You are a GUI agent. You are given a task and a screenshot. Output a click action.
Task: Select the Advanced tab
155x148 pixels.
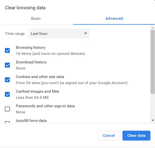(x=114, y=19)
